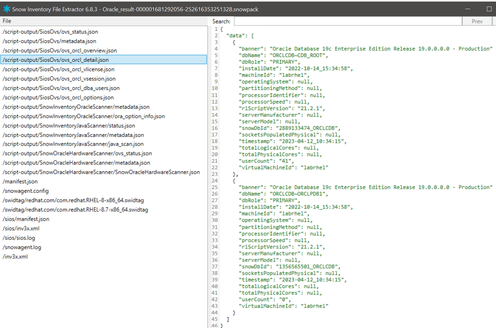Image resolution: width=496 pixels, height=328 pixels.
Task: Click the window title bar text
Action: 135,9
